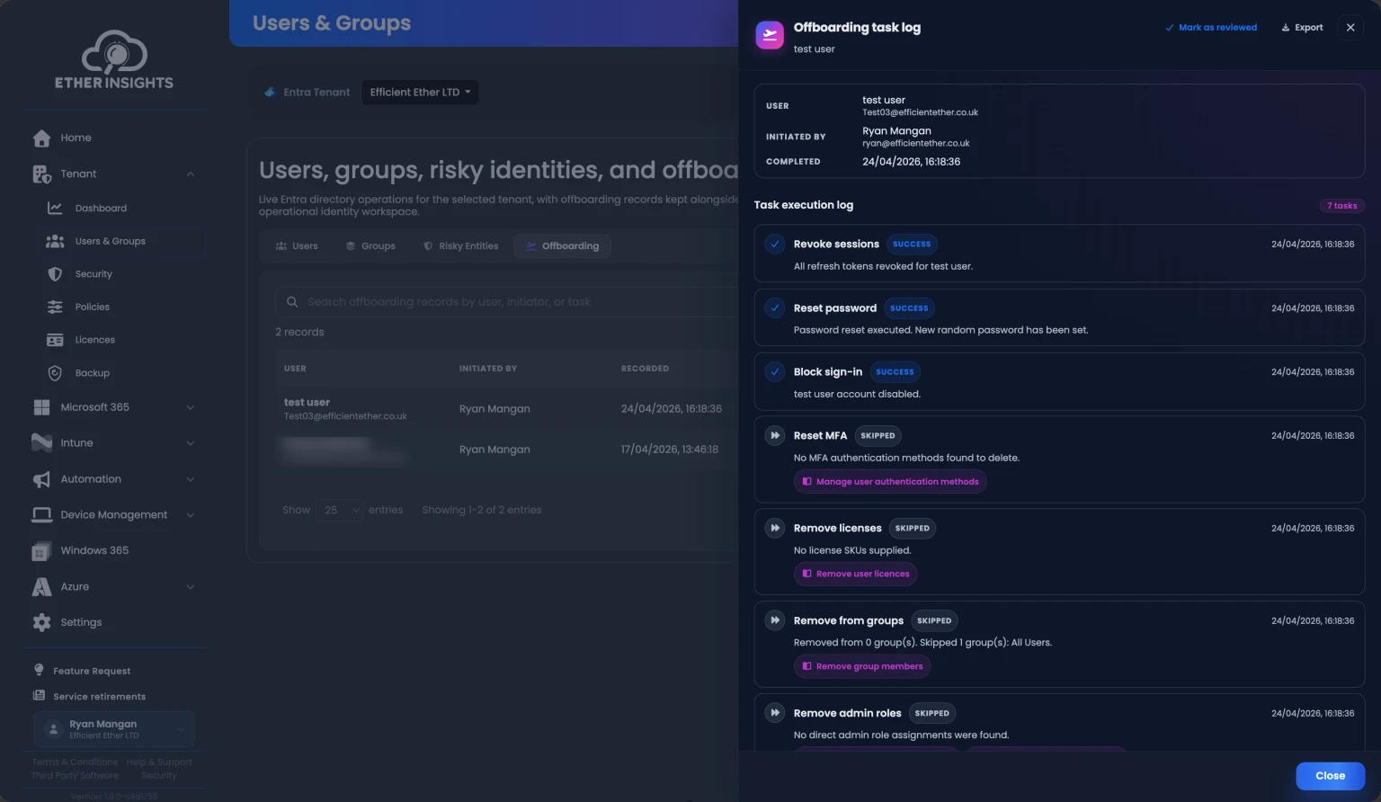
Task: Click the Remove licenses skipped icon
Action: coord(774,528)
